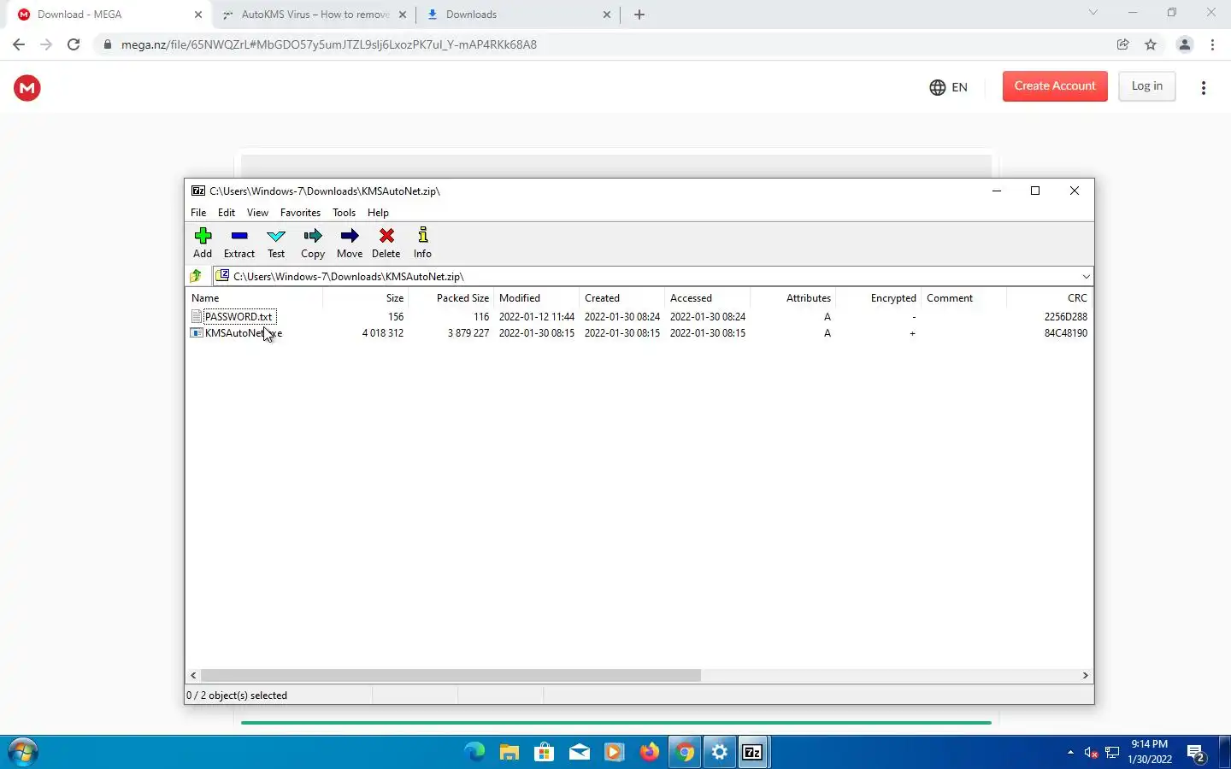Open the Mail taskbar icon
Image resolution: width=1231 pixels, height=769 pixels.
pyautogui.click(x=580, y=752)
